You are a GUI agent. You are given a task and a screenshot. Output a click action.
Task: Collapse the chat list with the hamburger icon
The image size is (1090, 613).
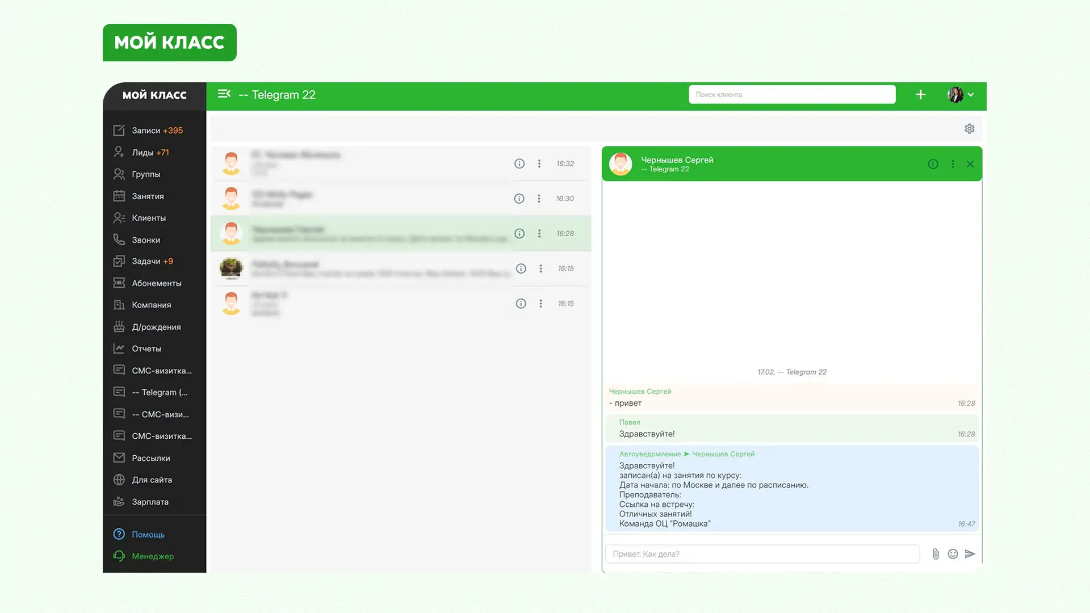[224, 94]
